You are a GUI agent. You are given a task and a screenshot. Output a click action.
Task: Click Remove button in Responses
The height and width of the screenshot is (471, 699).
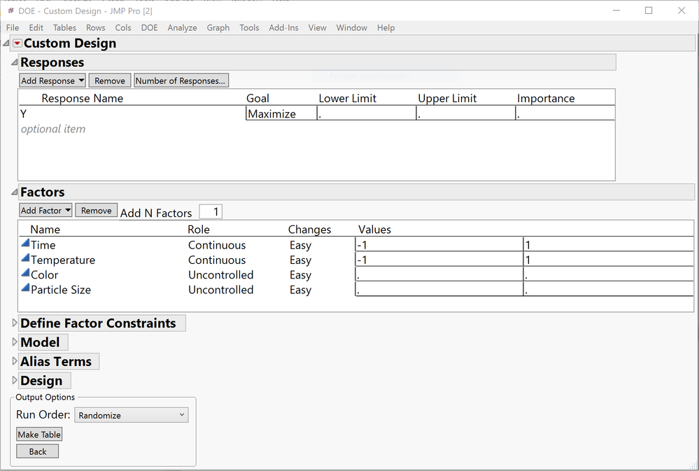(x=110, y=80)
